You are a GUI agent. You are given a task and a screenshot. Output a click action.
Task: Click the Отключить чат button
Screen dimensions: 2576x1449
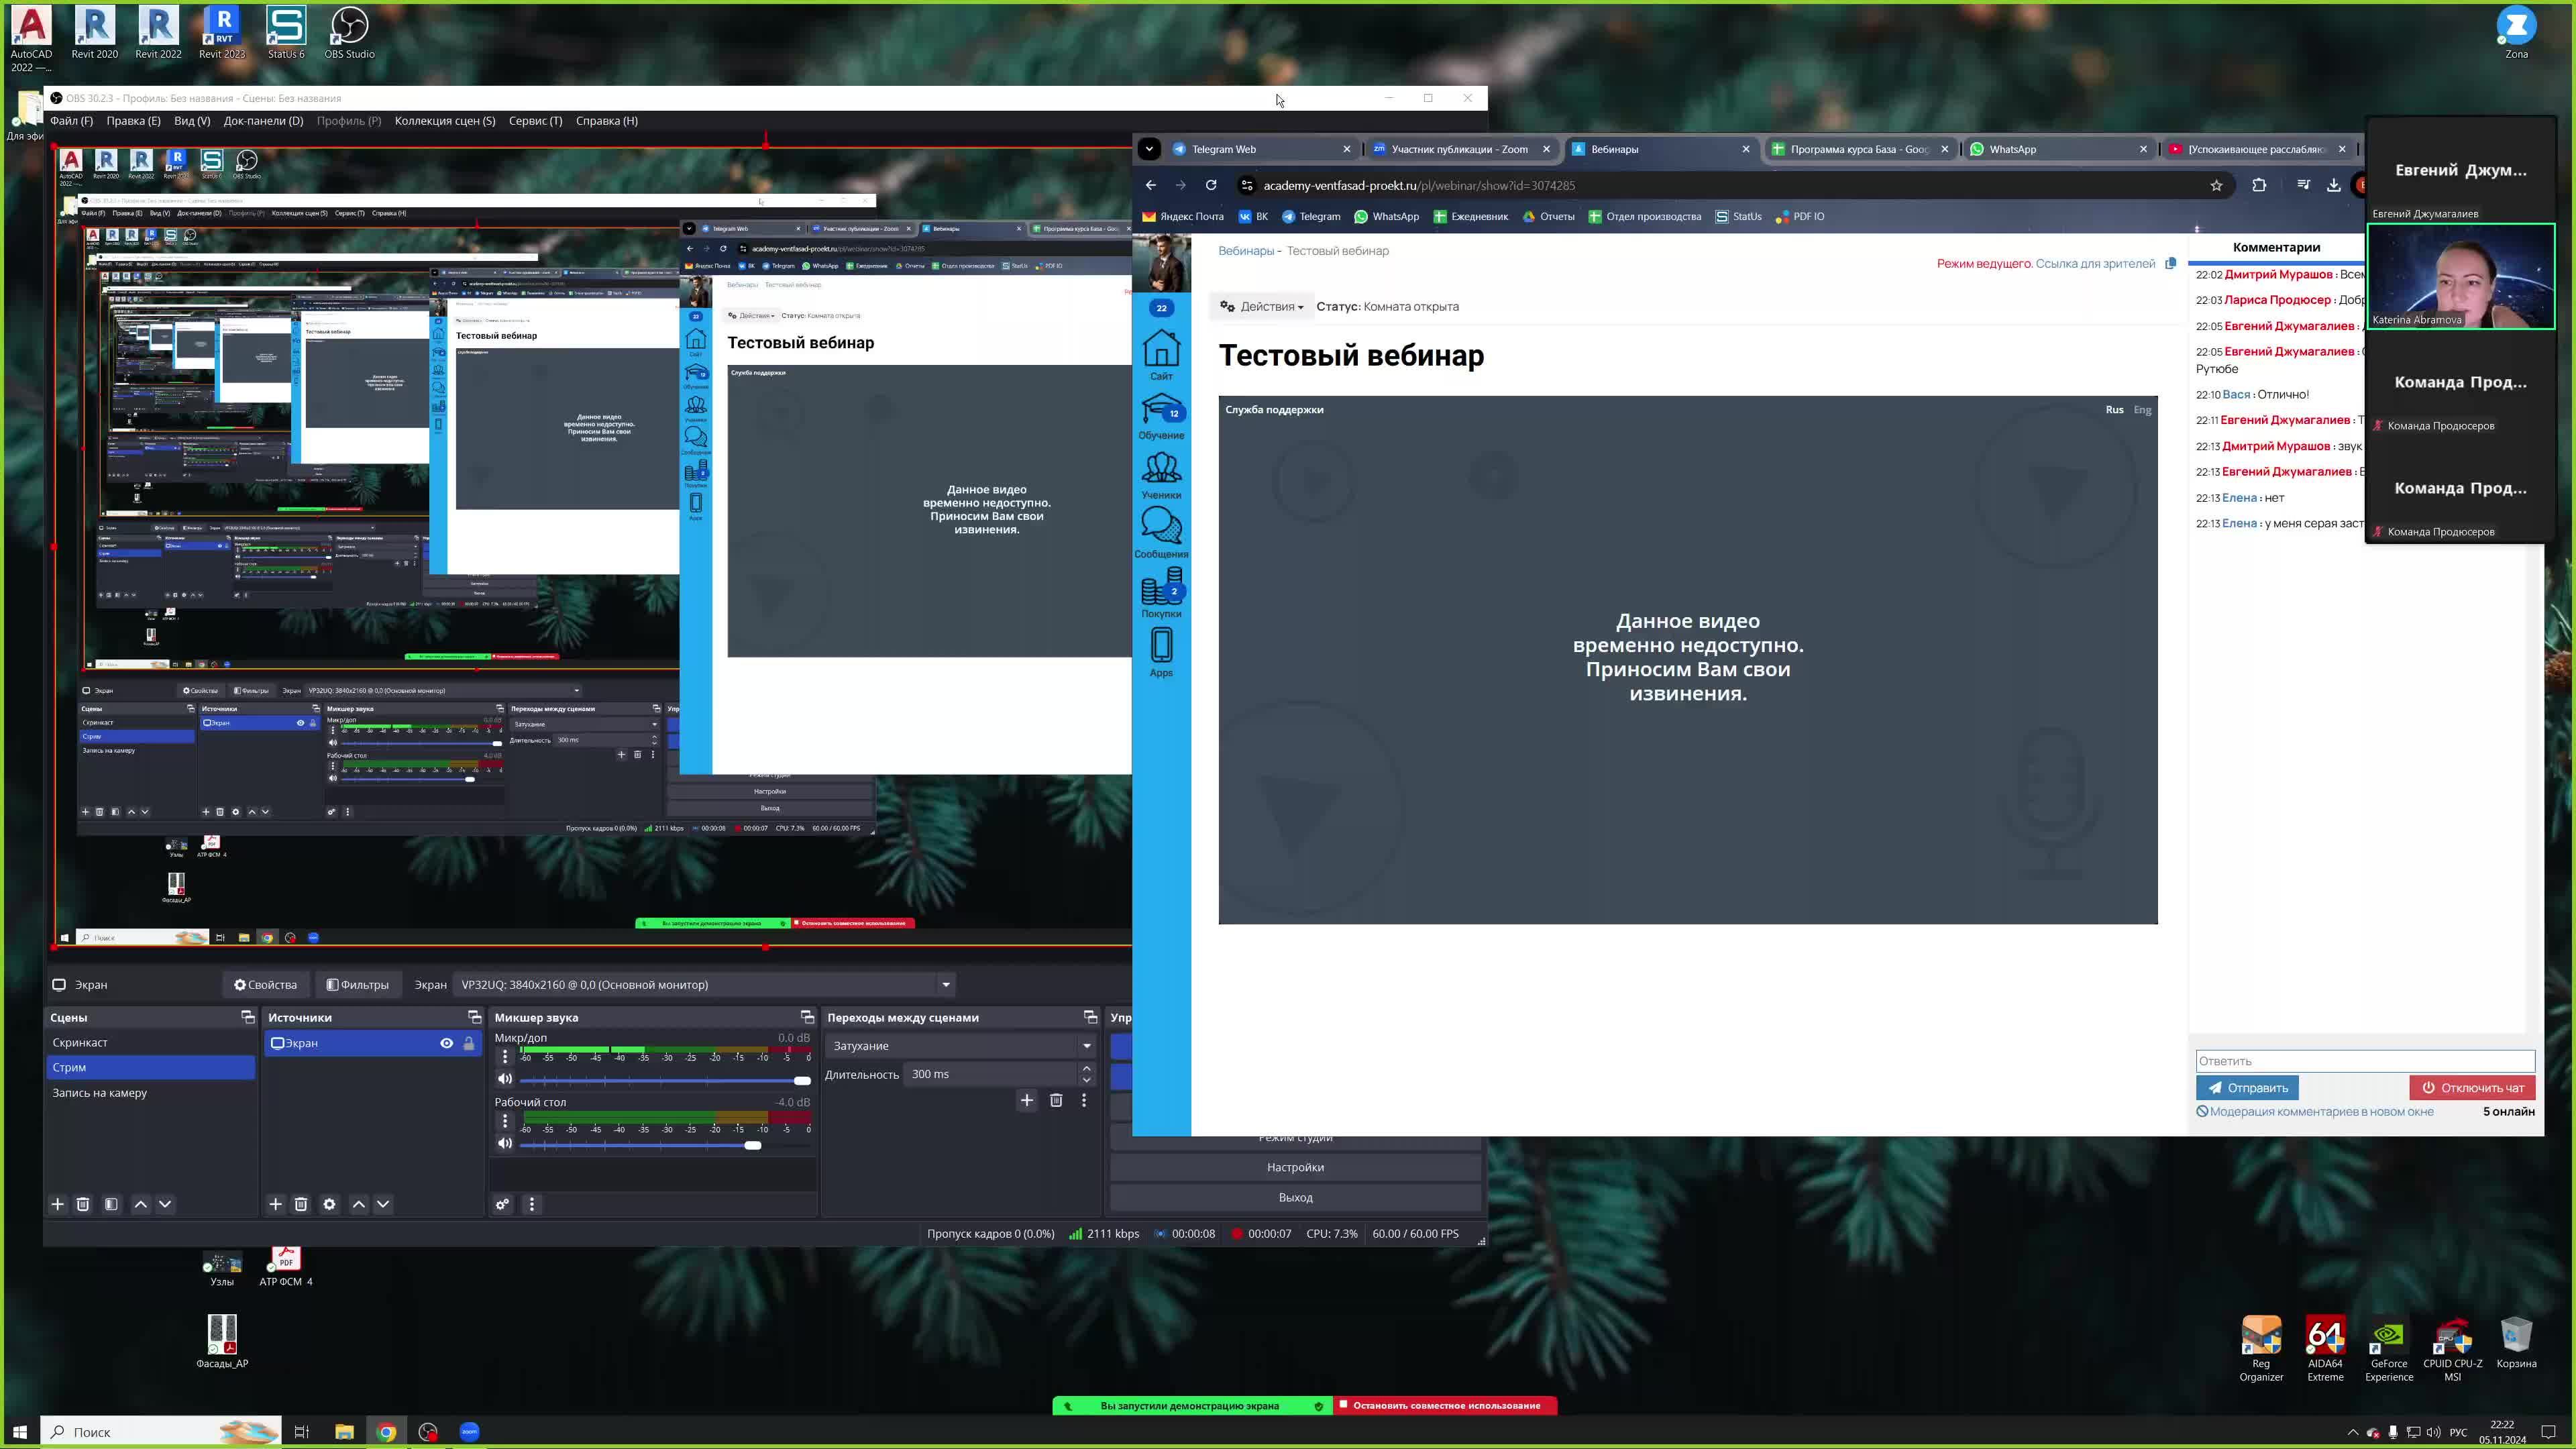(2472, 1088)
